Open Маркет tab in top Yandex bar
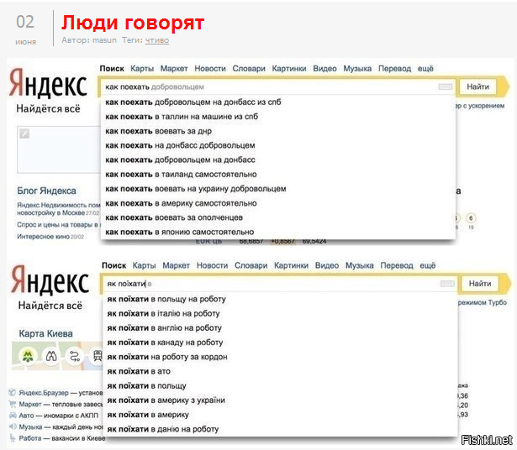This screenshot has height=450, width=517. [x=174, y=69]
